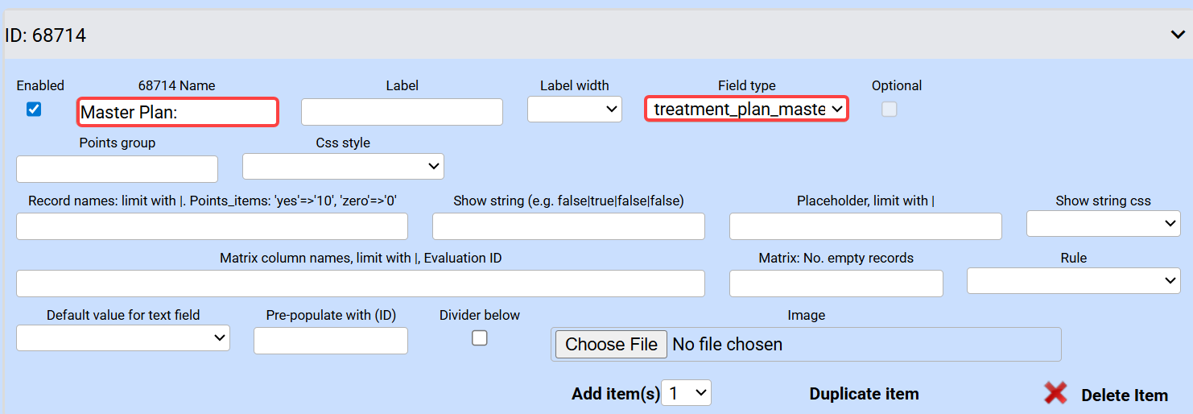1193x414 pixels.
Task: Uncheck the Enabled checkbox
Action: click(34, 109)
